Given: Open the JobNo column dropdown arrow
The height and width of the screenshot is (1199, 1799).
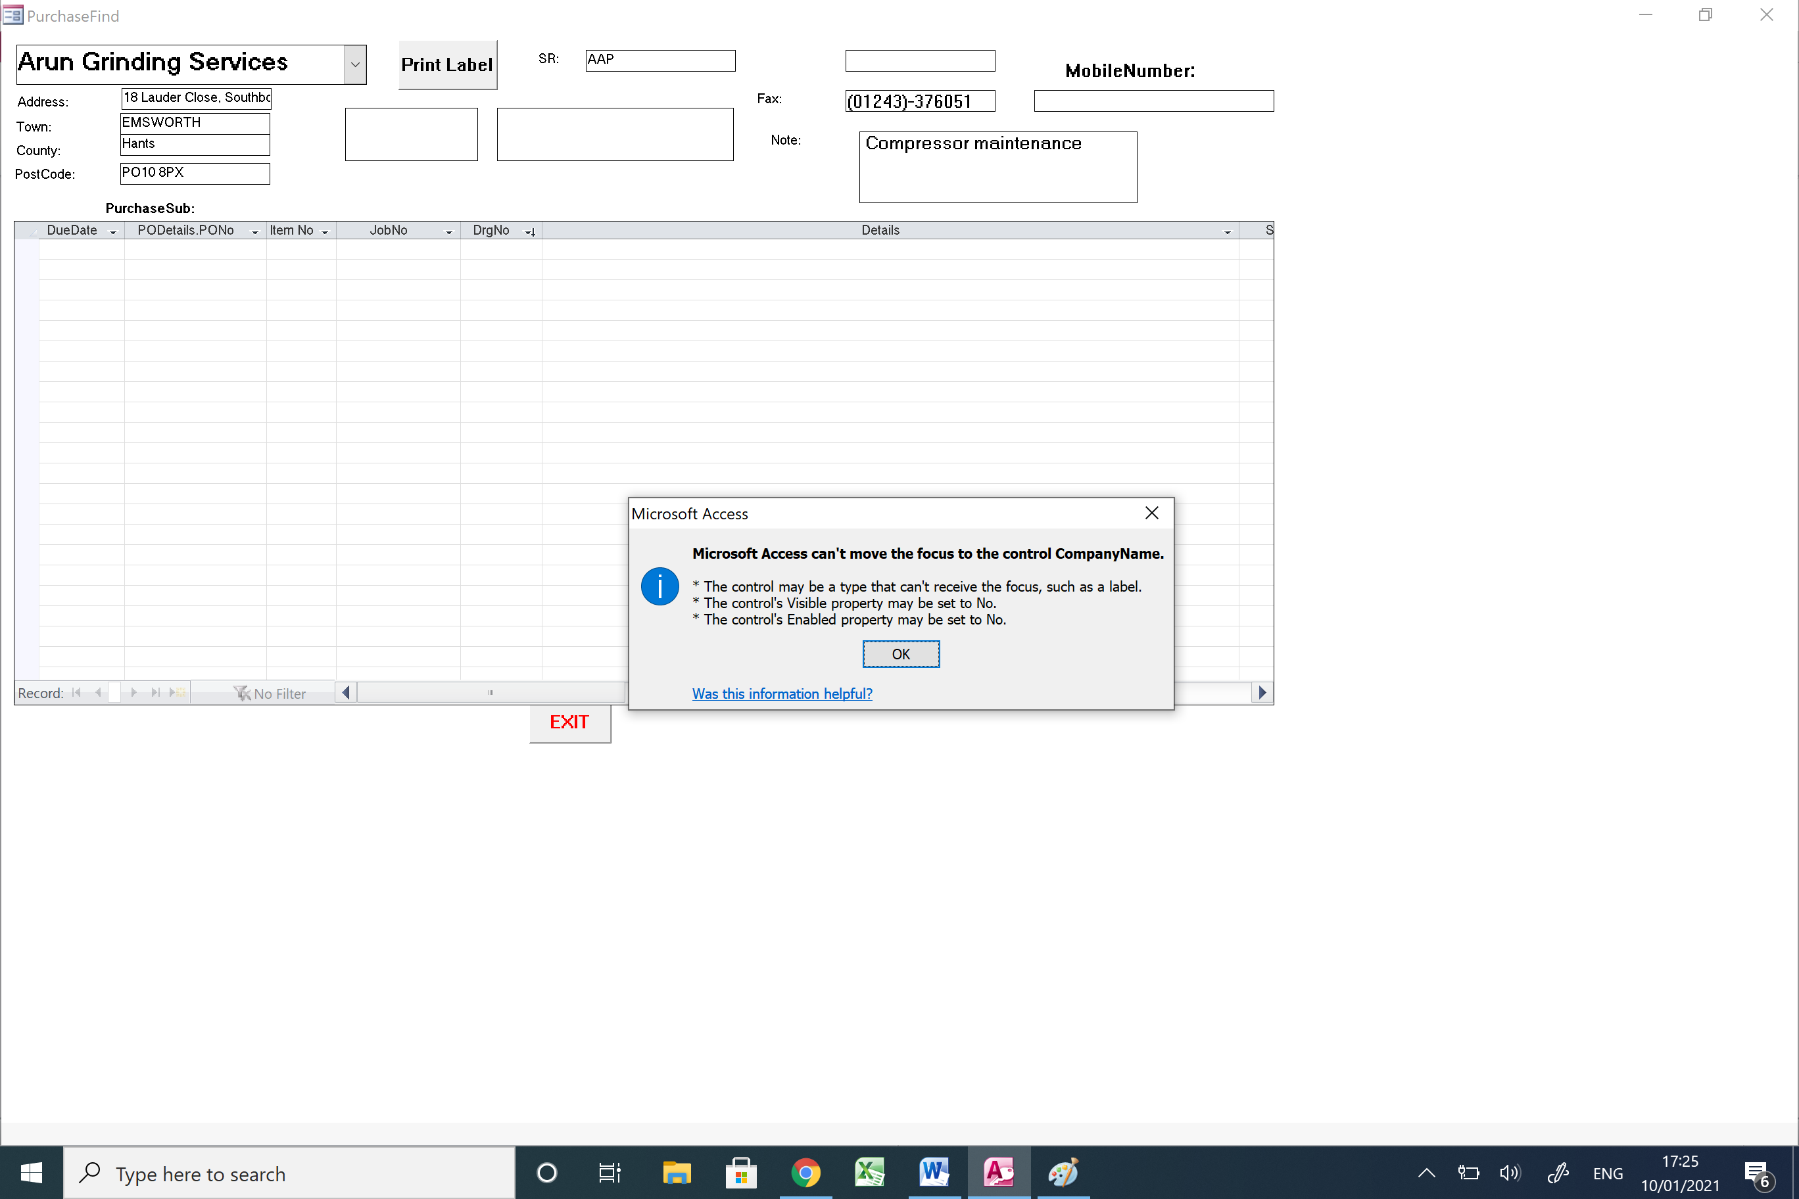Looking at the screenshot, I should point(449,231).
